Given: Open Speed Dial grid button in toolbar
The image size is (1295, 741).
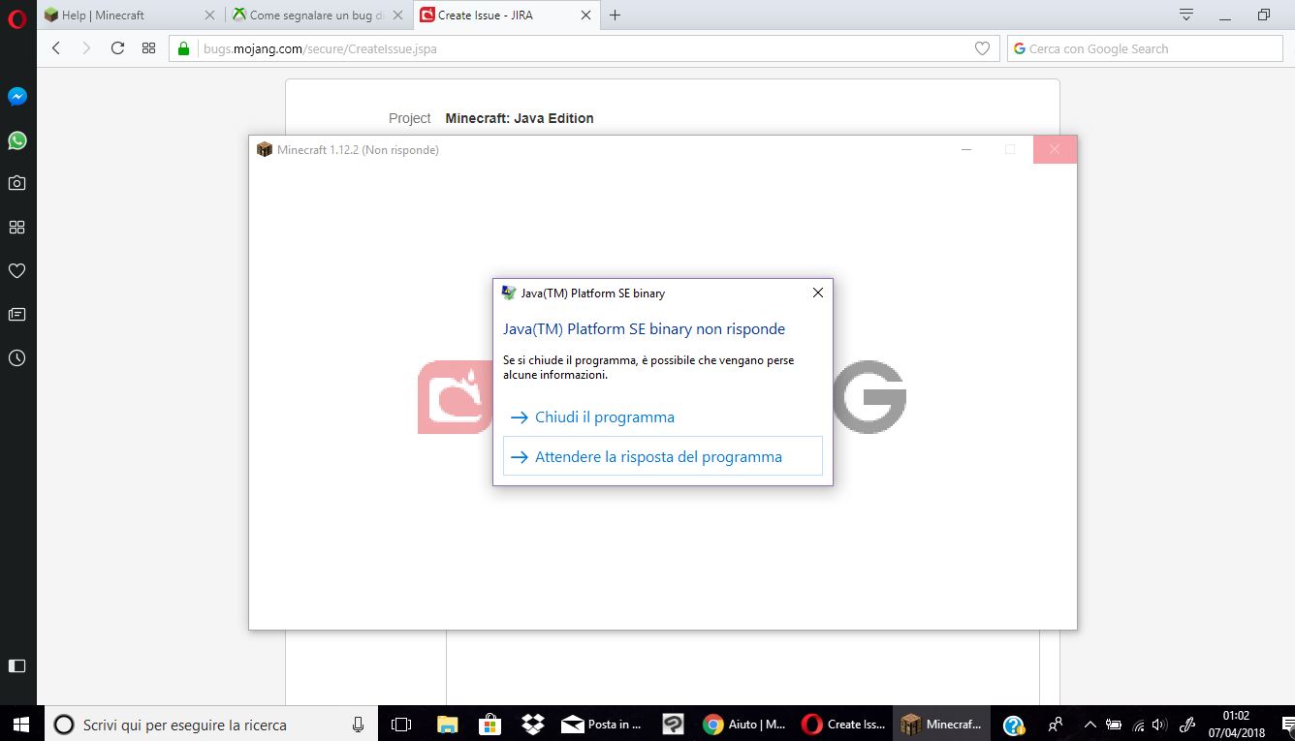Looking at the screenshot, I should (148, 48).
